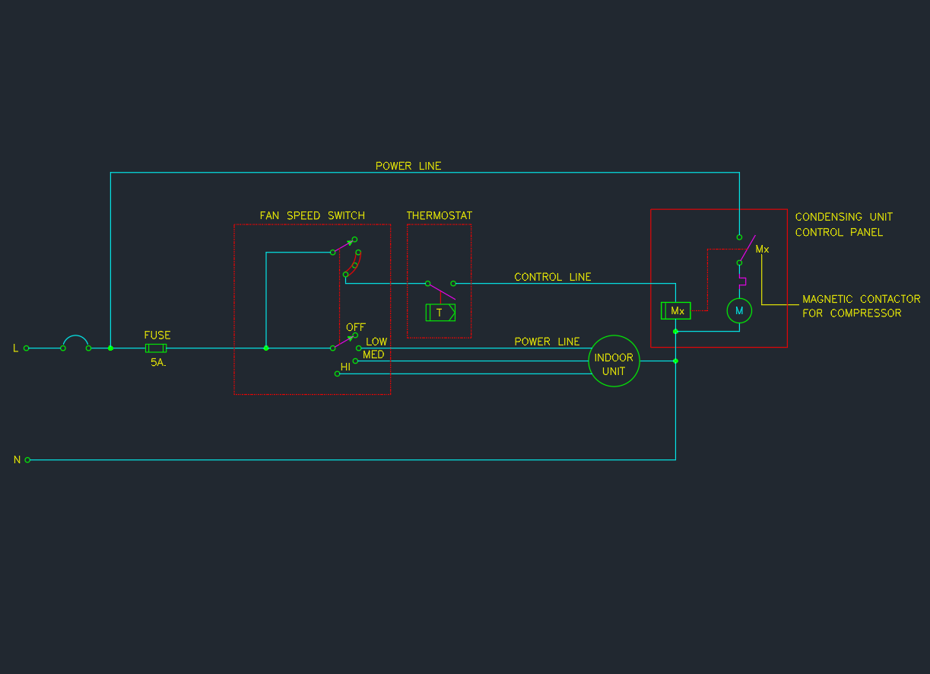Select the breaker arc symbol near L
Screen dimensions: 930x674
click(x=76, y=342)
